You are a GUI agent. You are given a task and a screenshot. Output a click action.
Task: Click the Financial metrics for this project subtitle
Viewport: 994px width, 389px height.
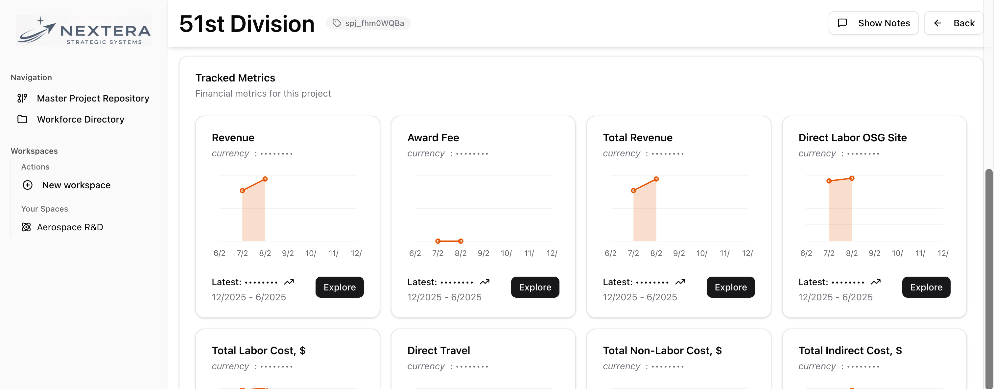point(263,94)
